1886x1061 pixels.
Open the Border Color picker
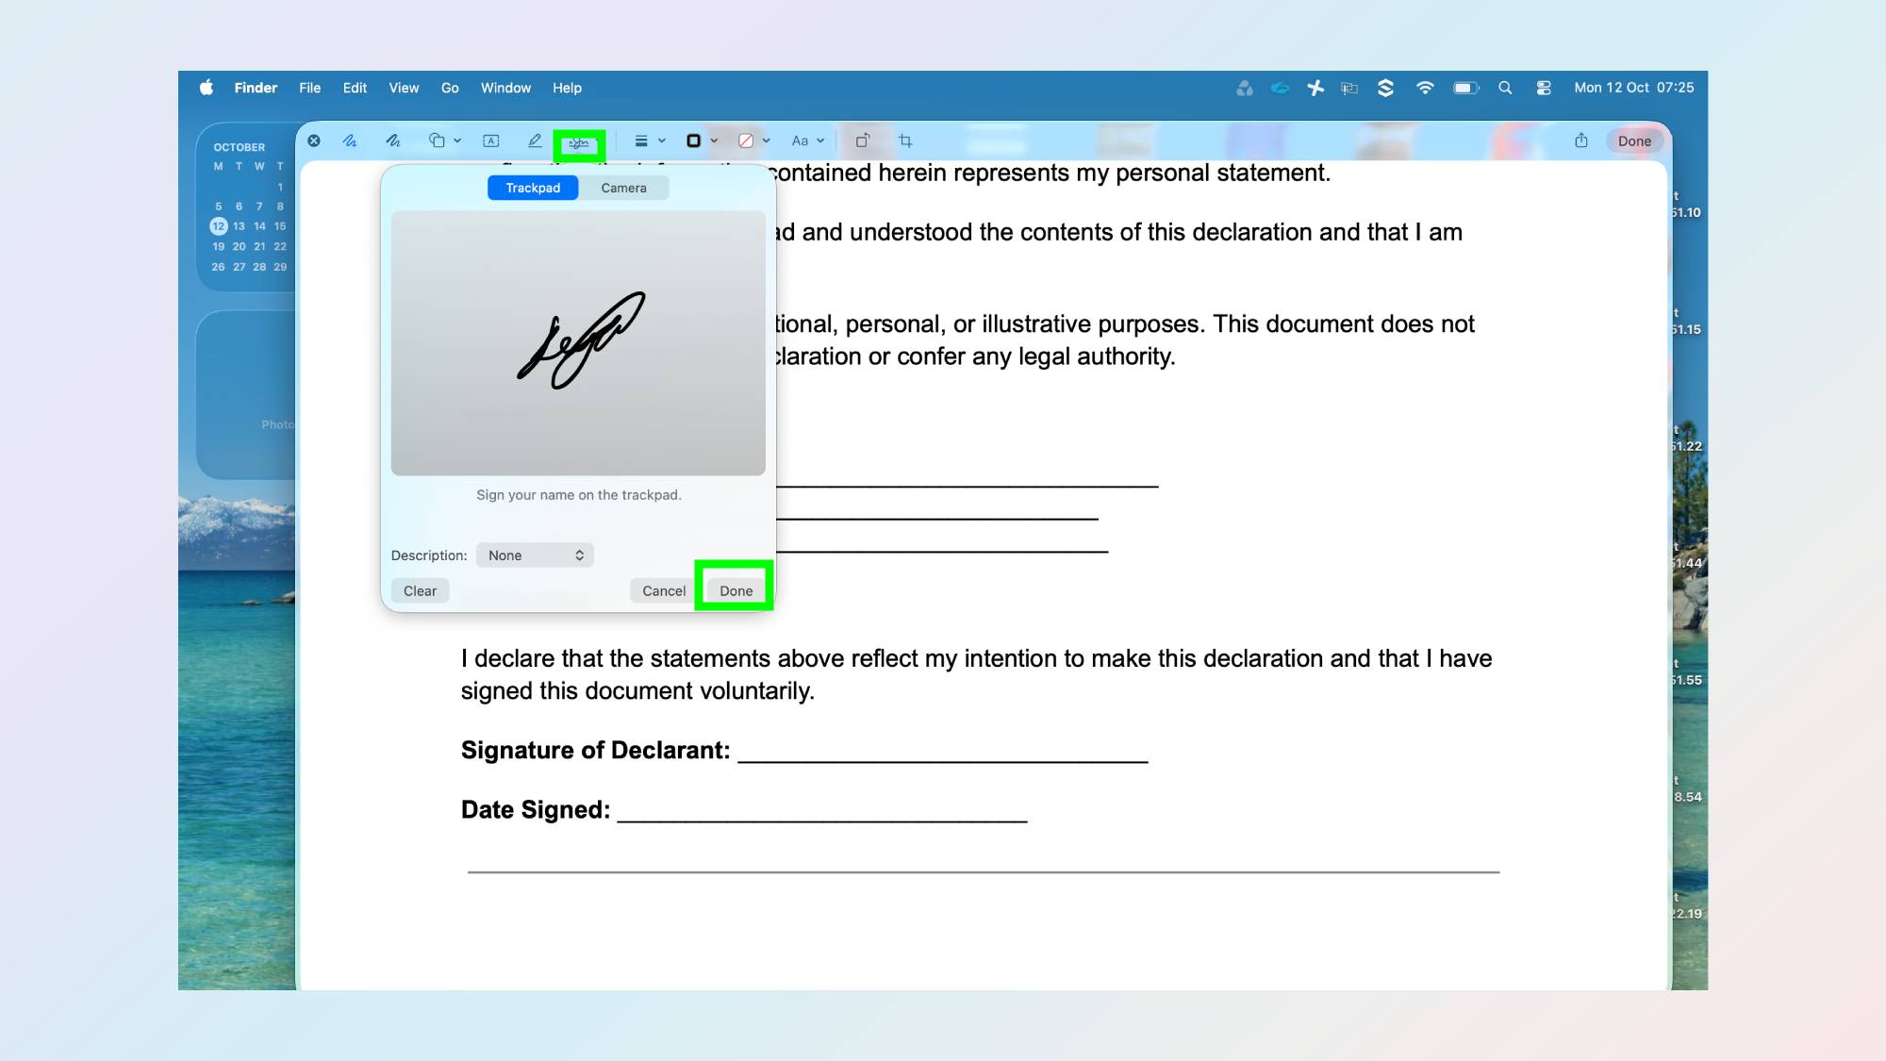click(x=694, y=141)
